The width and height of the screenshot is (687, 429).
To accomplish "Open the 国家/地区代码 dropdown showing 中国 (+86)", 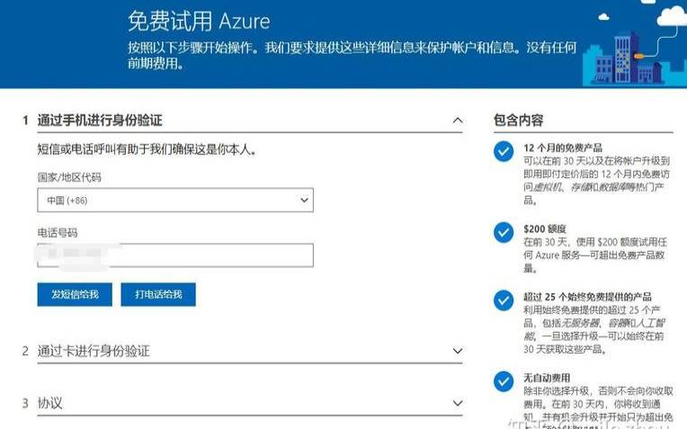I will click(x=175, y=201).
